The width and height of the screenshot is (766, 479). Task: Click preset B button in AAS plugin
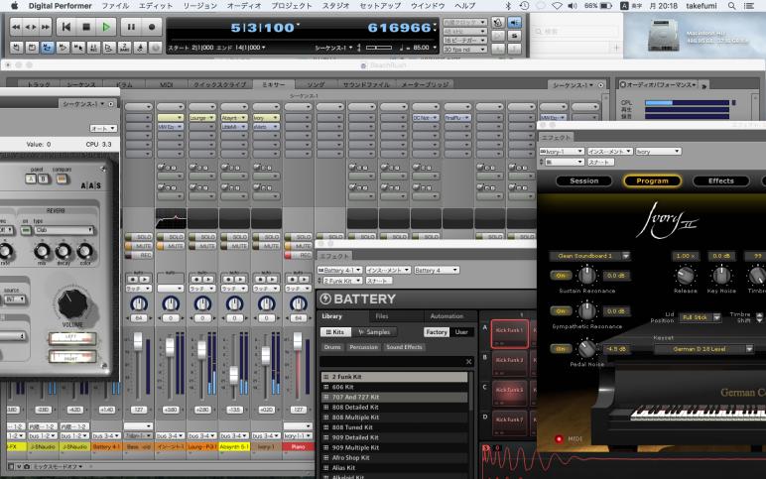(x=43, y=179)
